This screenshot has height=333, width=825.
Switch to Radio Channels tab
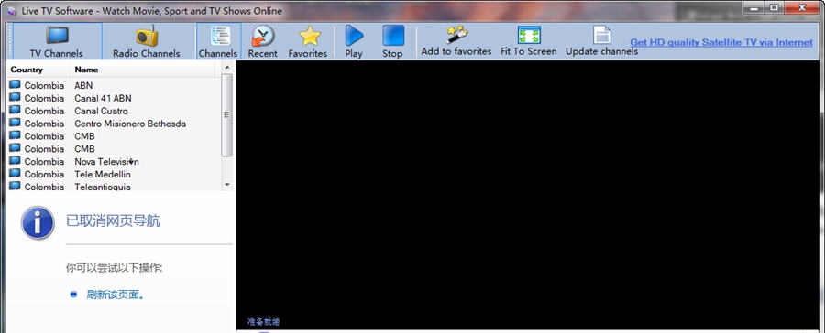point(147,41)
